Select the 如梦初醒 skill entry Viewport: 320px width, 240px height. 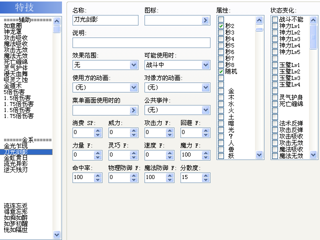click(x=15, y=224)
